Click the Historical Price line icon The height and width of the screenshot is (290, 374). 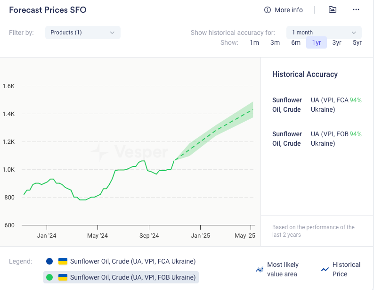[x=325, y=269]
